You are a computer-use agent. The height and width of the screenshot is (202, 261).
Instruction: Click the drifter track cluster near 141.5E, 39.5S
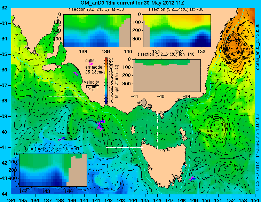click(x=101, y=124)
